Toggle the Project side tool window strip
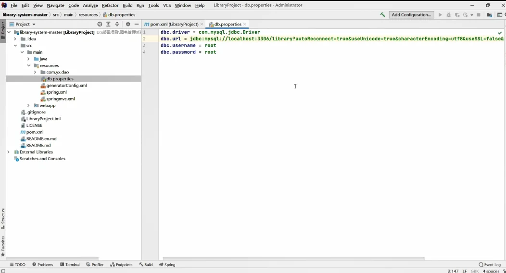The height and width of the screenshot is (273, 506). (x=3, y=30)
